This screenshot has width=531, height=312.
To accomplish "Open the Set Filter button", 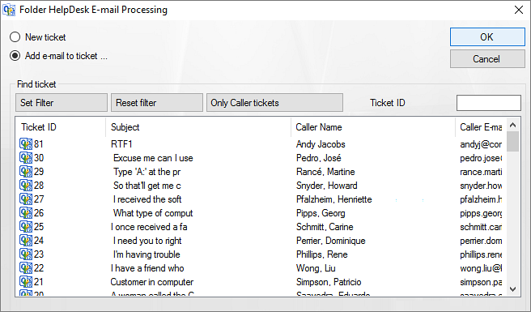I will tap(62, 103).
